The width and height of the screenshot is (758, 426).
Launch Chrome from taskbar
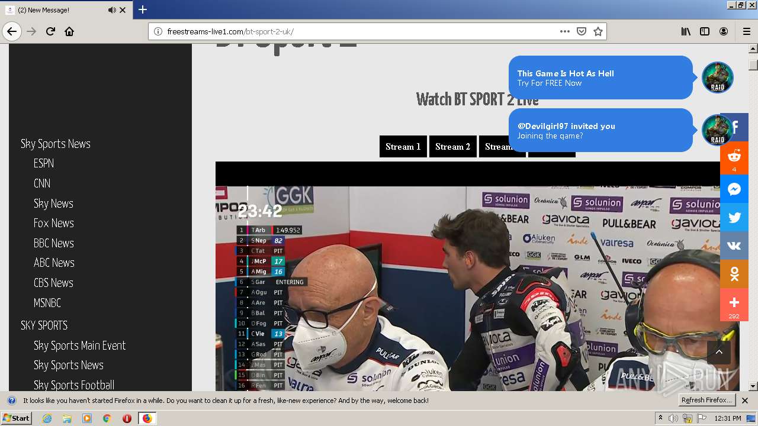107,418
